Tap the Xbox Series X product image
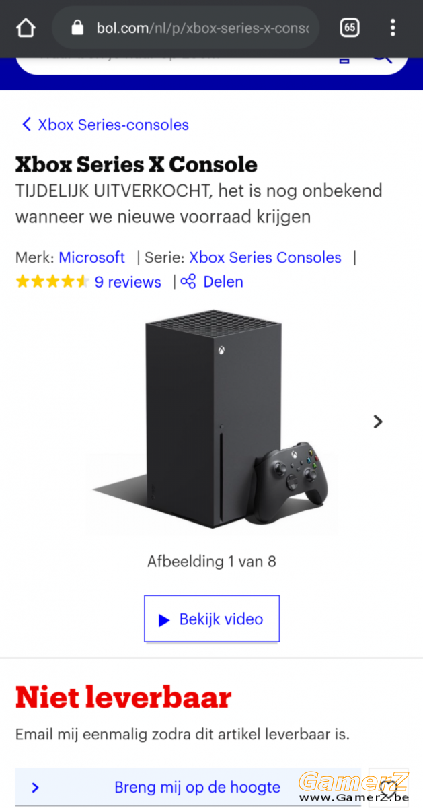 212,422
